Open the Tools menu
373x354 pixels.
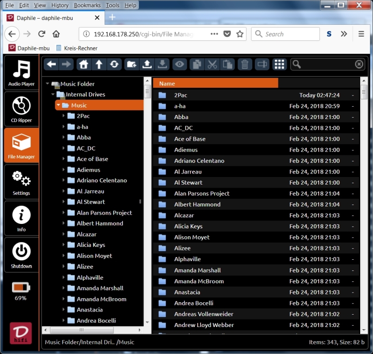pos(112,5)
